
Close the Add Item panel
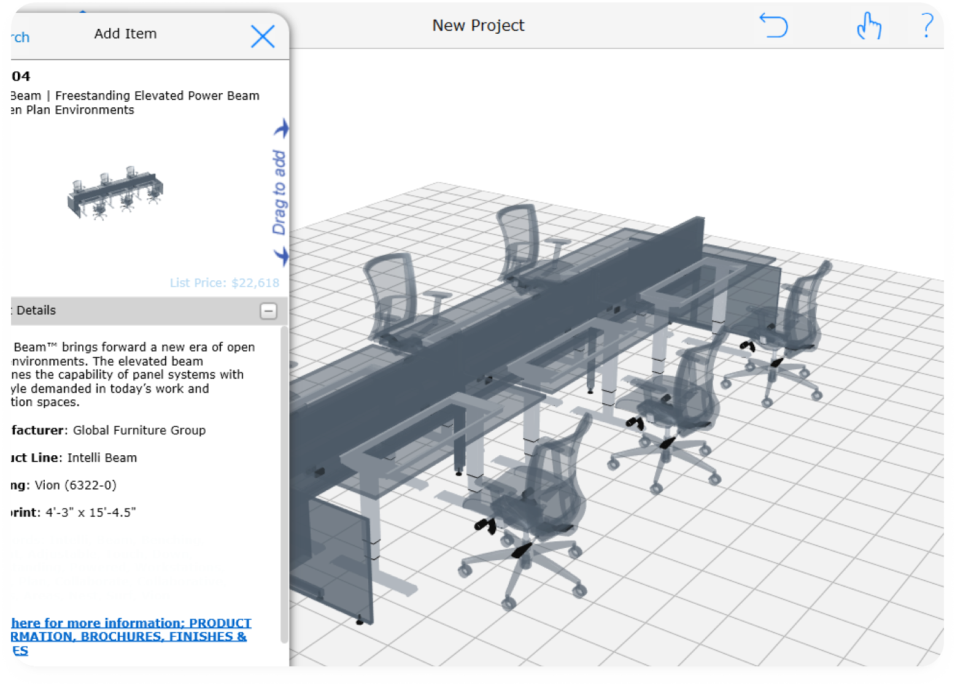[x=263, y=36]
